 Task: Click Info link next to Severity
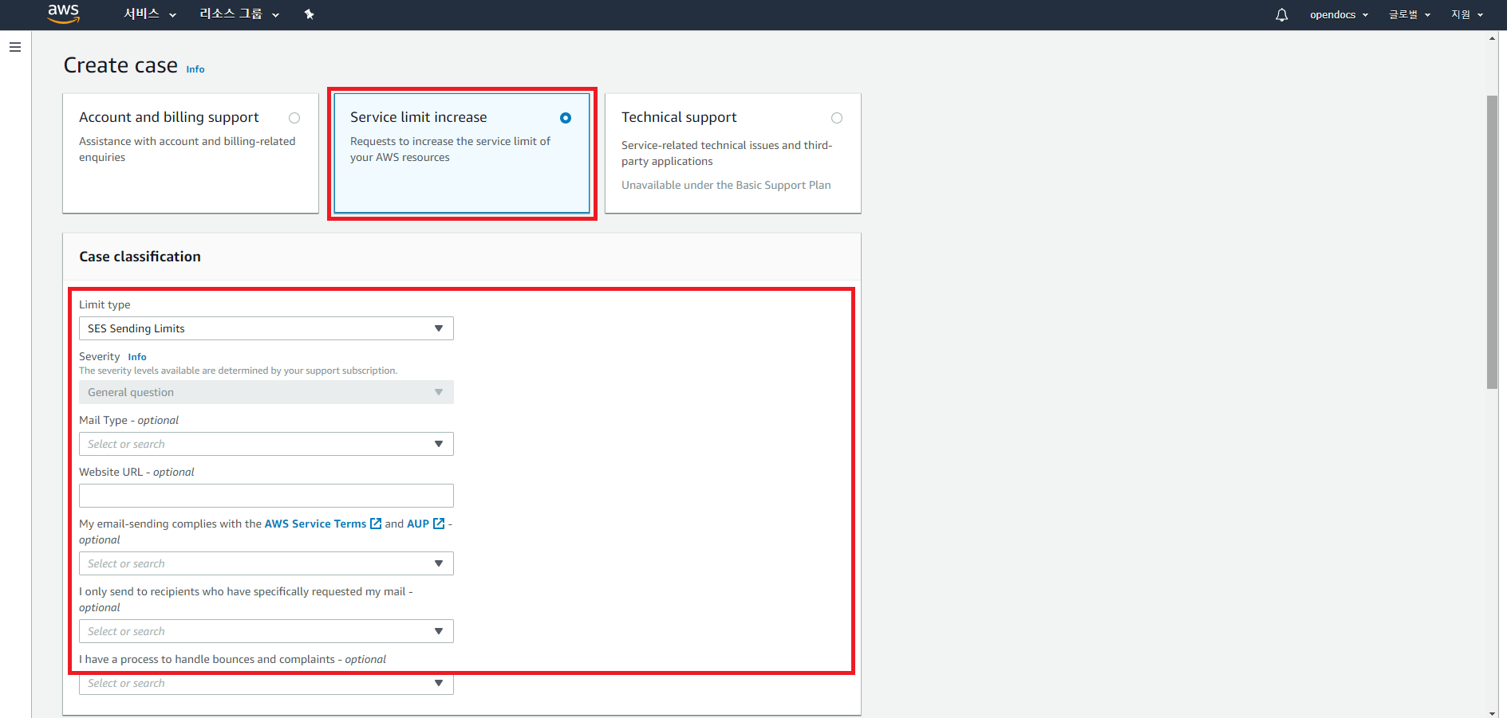coord(137,357)
